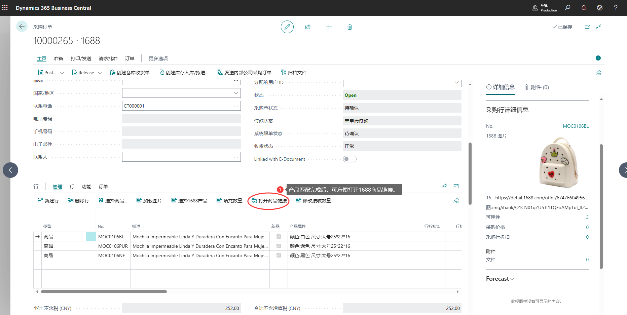
Task: Open the MOC0106BL item number link
Action: coord(576,126)
